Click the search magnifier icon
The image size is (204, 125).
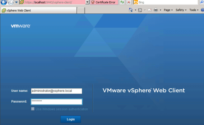[202, 2]
